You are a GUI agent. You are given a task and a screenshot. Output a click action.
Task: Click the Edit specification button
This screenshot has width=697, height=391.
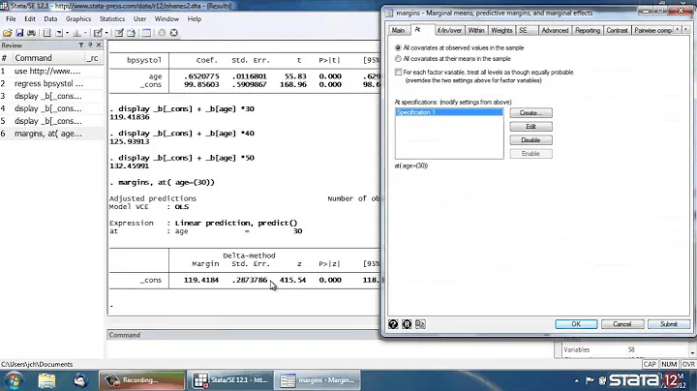pos(530,127)
